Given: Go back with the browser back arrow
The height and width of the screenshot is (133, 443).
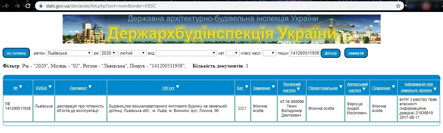Looking at the screenshot, I should tap(7, 6).
